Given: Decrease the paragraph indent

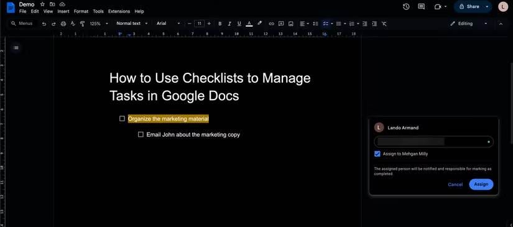Looking at the screenshot, I should [365, 24].
